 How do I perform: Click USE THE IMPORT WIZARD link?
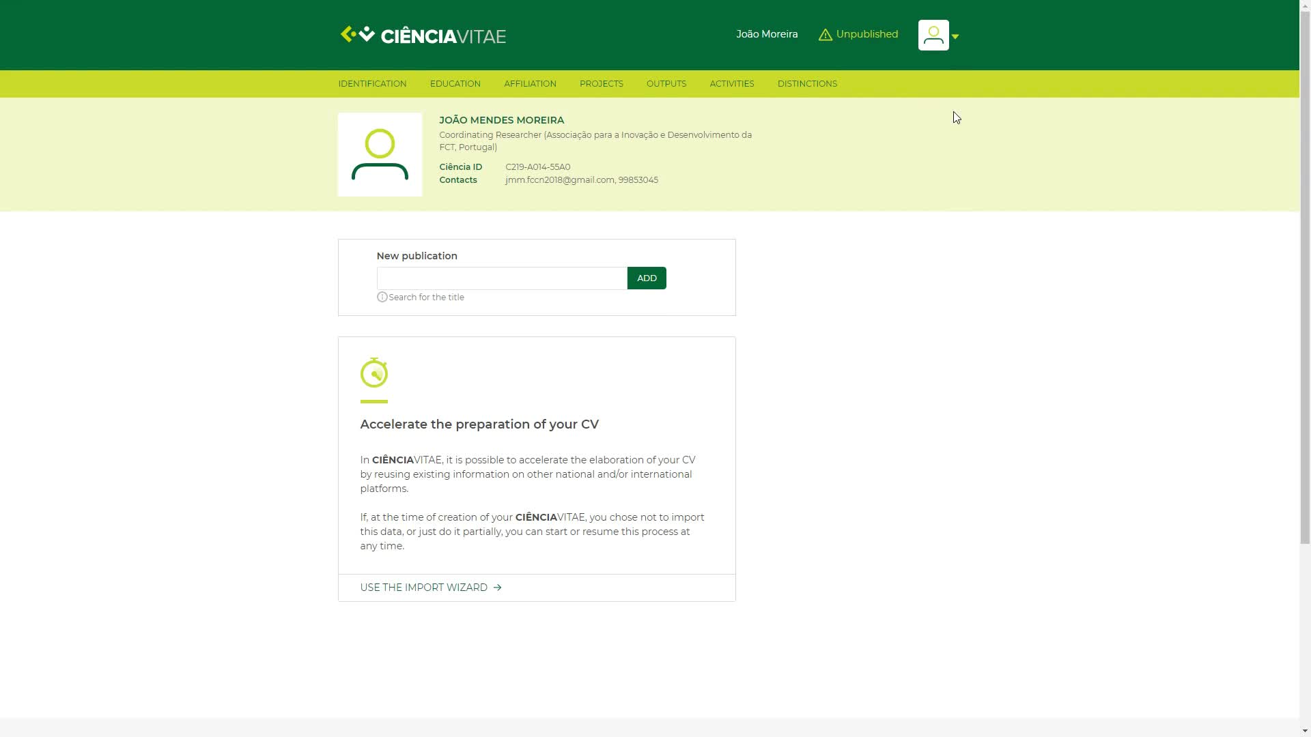[x=430, y=587]
